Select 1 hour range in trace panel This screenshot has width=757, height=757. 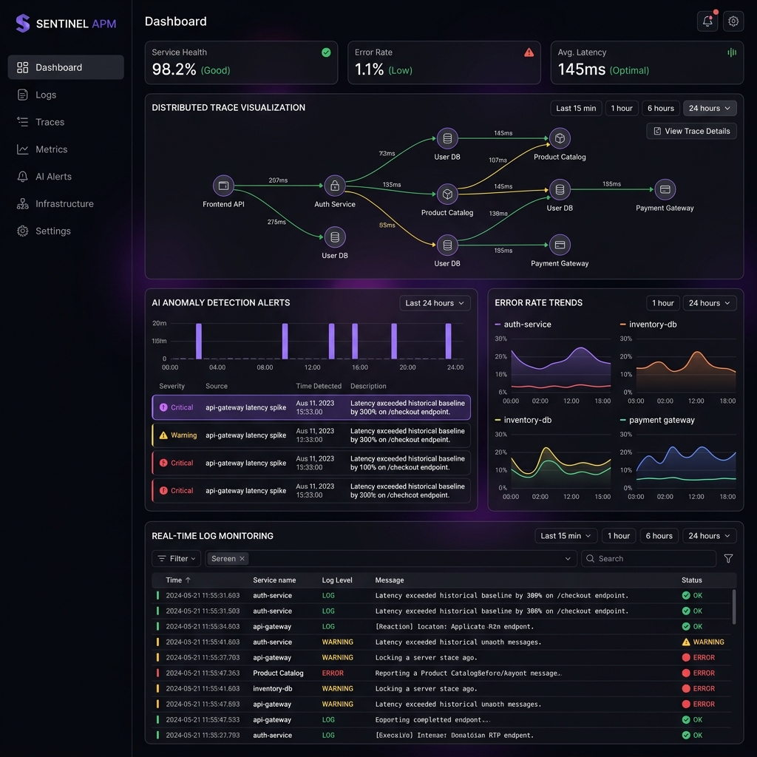pos(621,108)
